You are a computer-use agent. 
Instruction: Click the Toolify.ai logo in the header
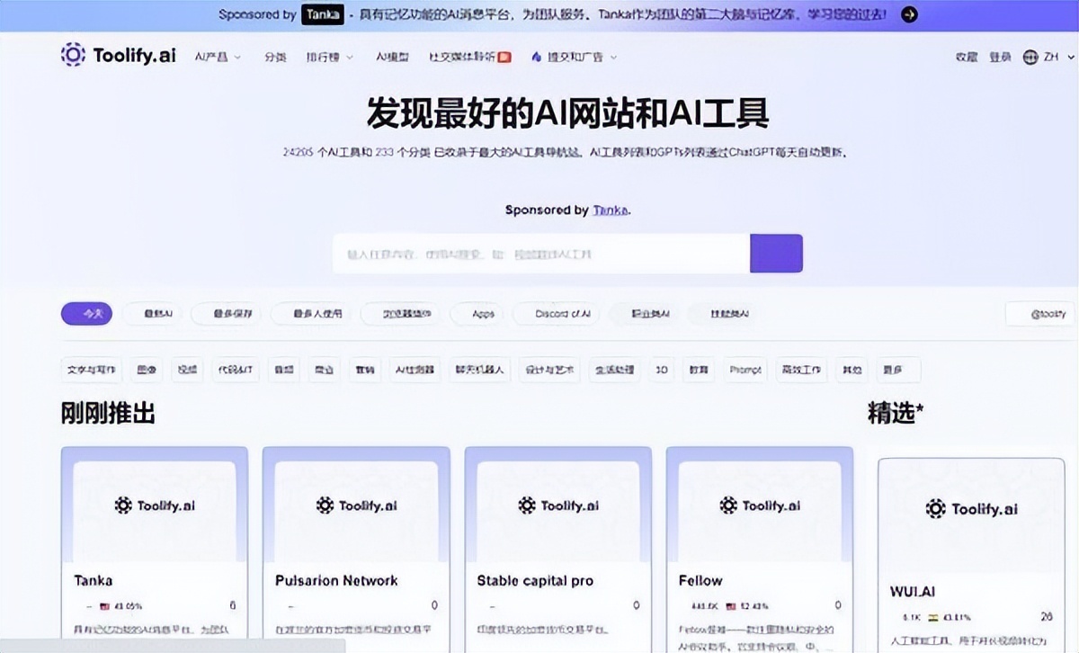[x=118, y=56]
